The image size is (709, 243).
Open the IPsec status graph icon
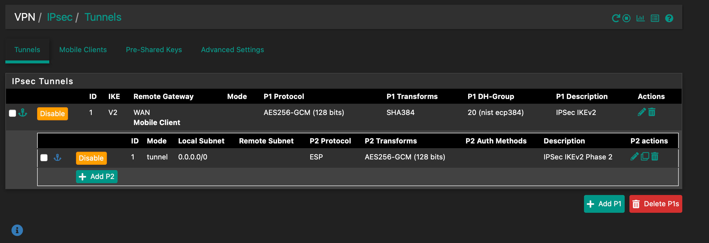640,18
